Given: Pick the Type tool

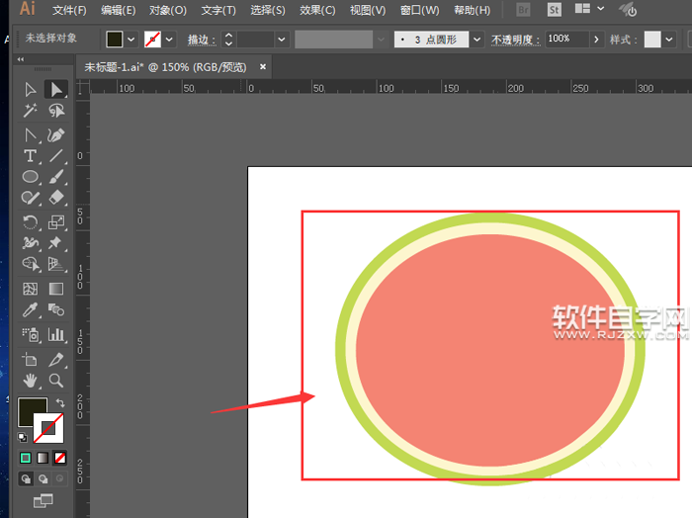Looking at the screenshot, I should pyautogui.click(x=31, y=156).
